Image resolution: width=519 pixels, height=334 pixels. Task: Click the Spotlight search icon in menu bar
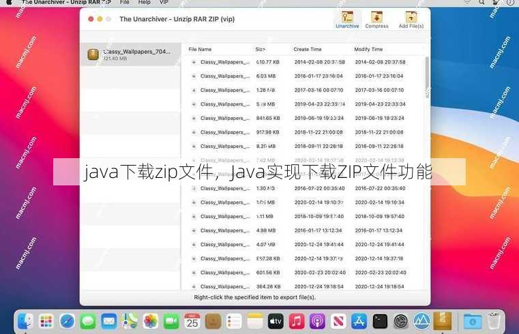[481, 2]
